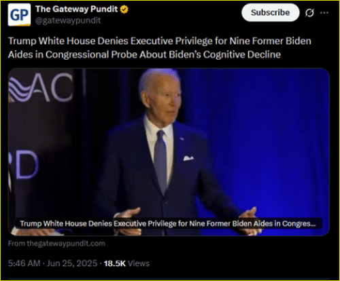Click the Jun 25, 2025 date
Screen dimensions: 340x281
tap(72, 263)
